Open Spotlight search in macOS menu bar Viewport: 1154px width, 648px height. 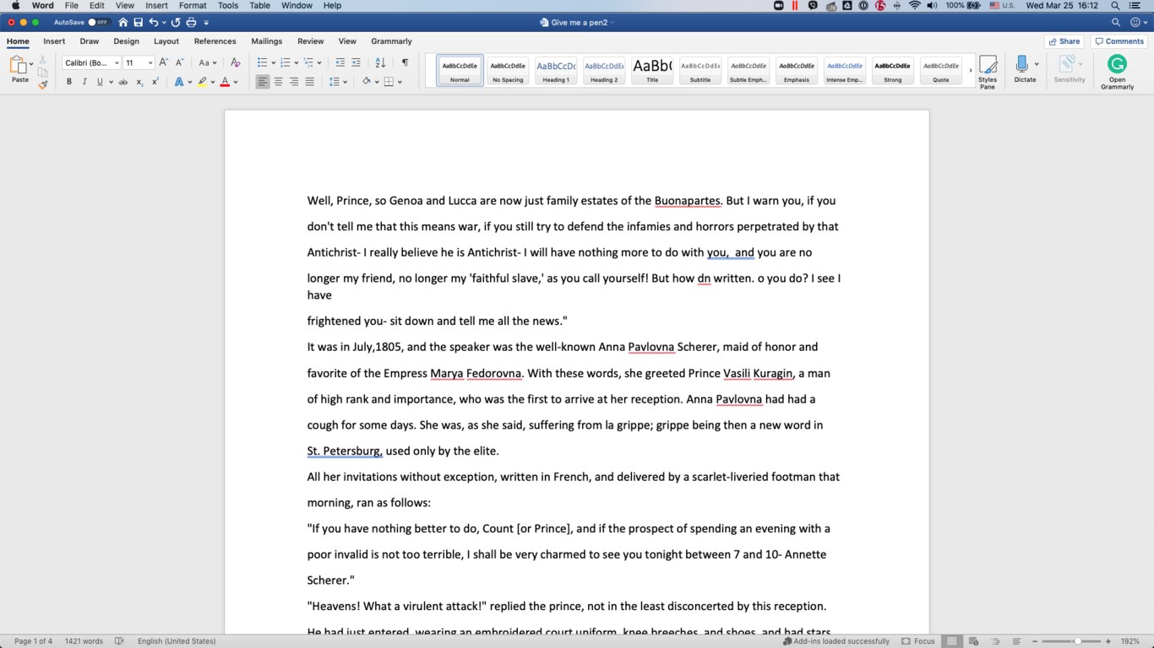pos(1117,5)
